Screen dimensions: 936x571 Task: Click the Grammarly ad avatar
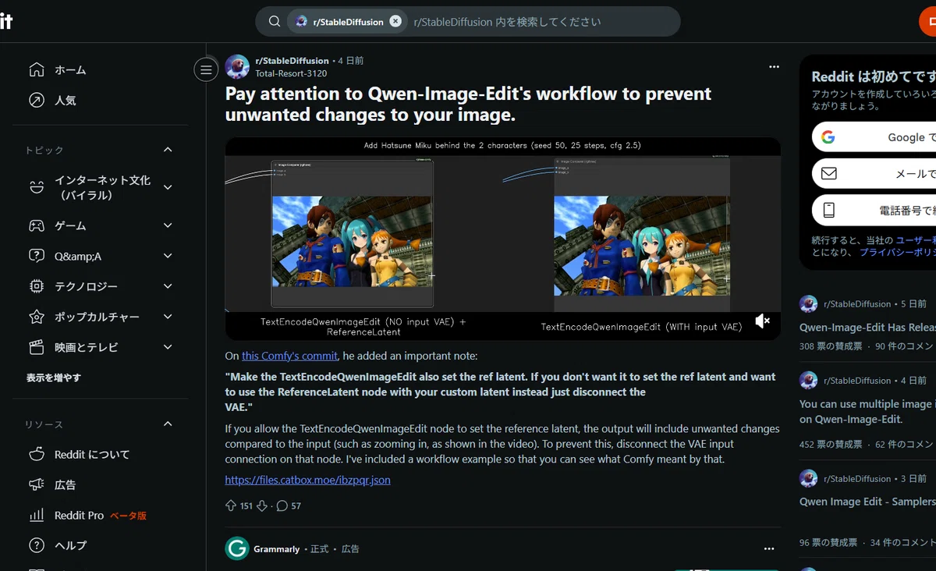tap(237, 548)
